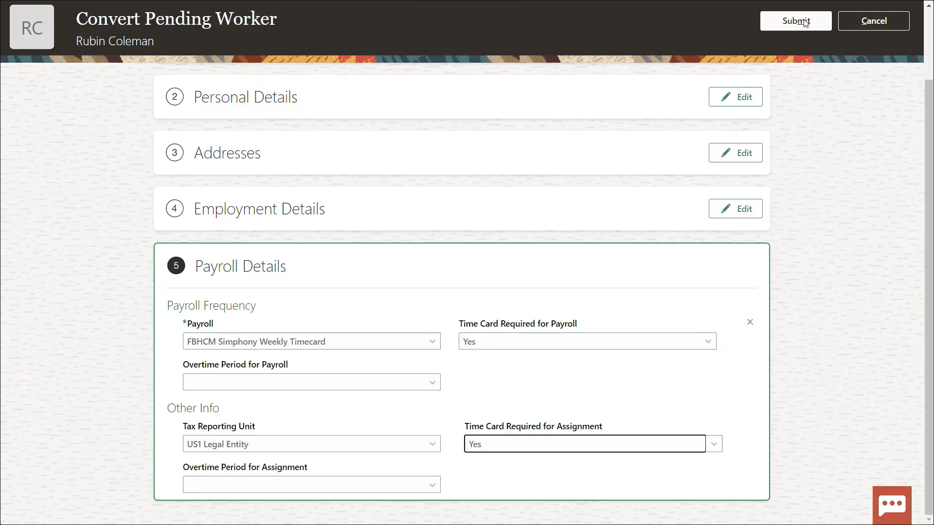
Task: Open the Overtime Period for Payroll dropdown
Action: coord(431,382)
